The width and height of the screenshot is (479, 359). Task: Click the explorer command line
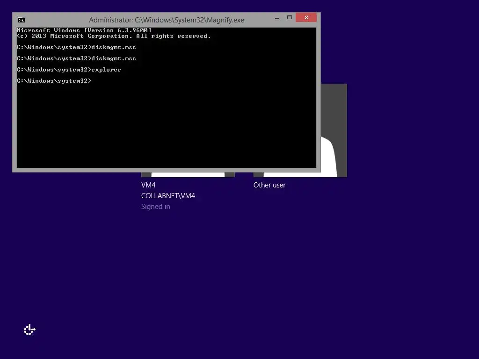[x=69, y=70]
